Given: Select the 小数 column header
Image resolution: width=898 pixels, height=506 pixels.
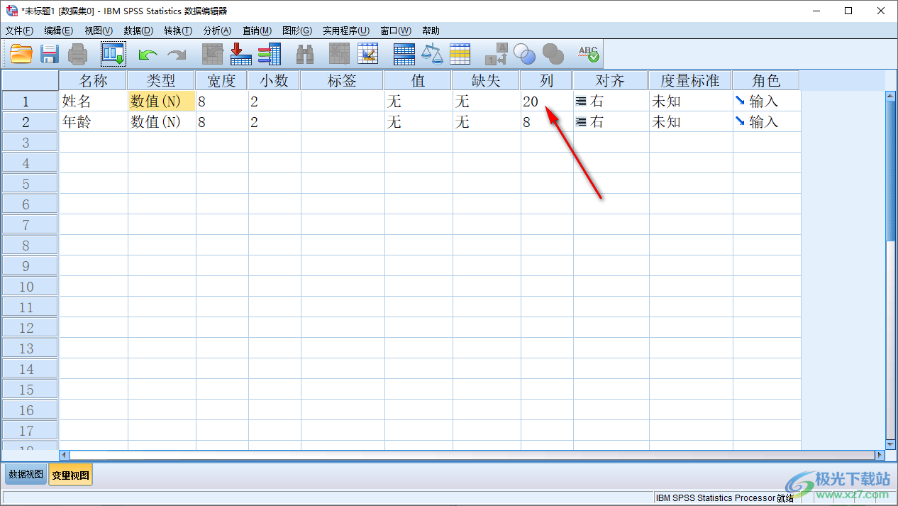Looking at the screenshot, I should pyautogui.click(x=274, y=80).
